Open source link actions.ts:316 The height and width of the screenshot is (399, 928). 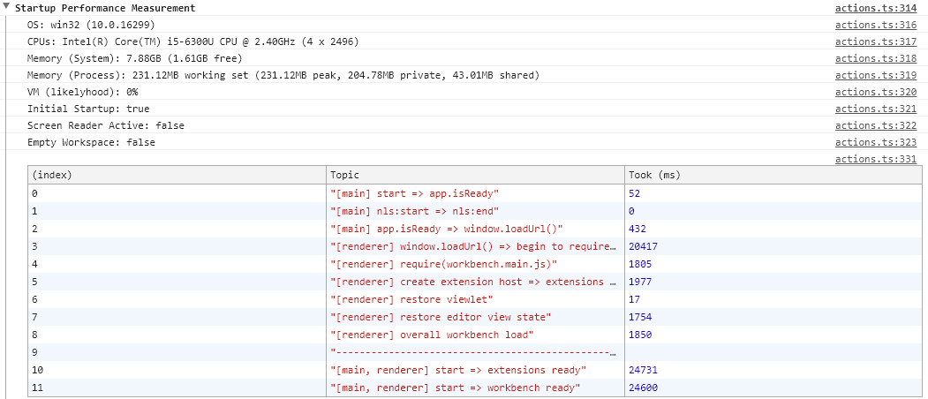coord(875,25)
